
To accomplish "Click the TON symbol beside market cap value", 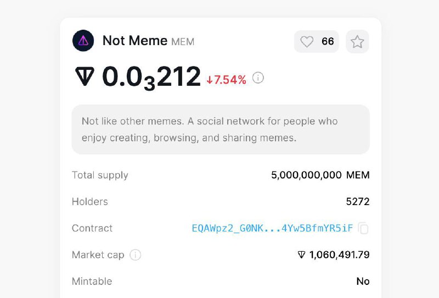I will [x=301, y=255].
